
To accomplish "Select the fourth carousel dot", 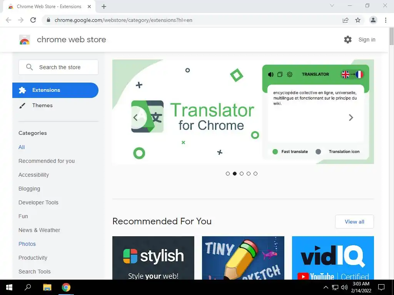I will pos(249,174).
